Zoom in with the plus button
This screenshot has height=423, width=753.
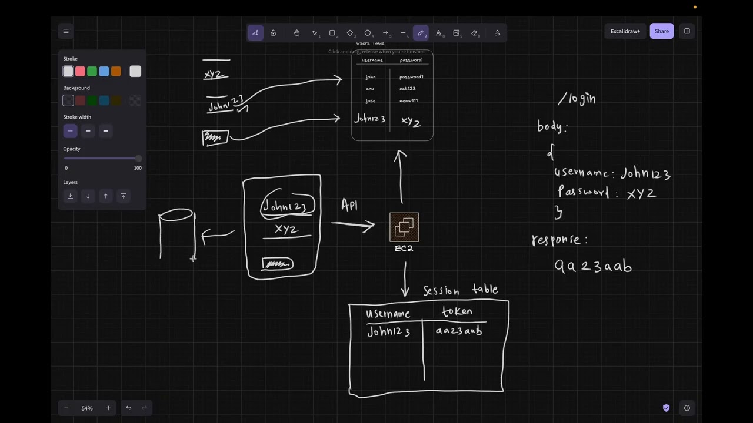point(108,408)
